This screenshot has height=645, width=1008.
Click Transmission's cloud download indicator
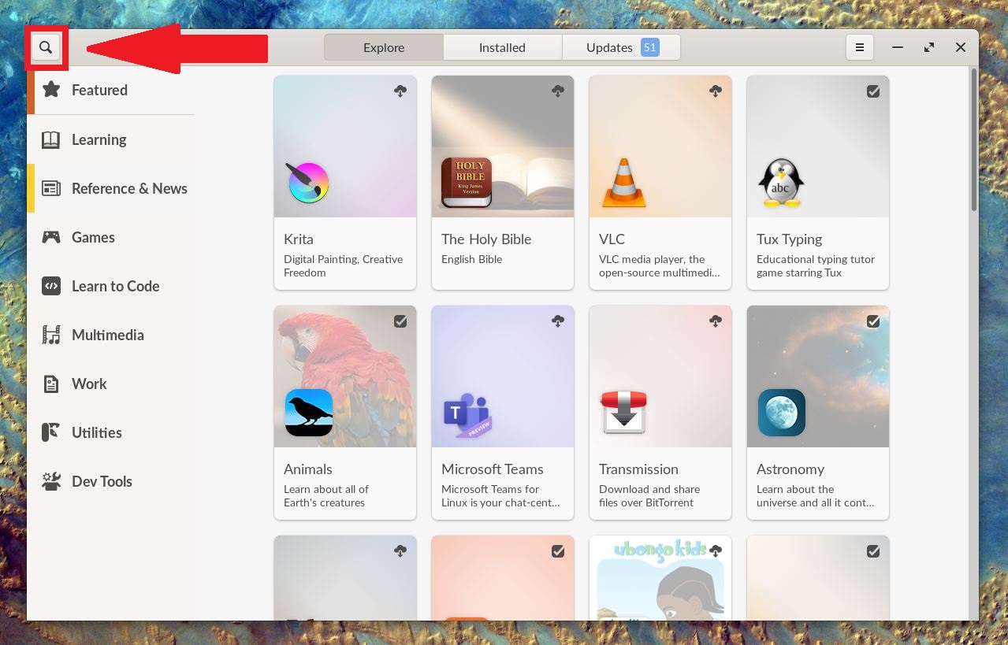(x=716, y=321)
